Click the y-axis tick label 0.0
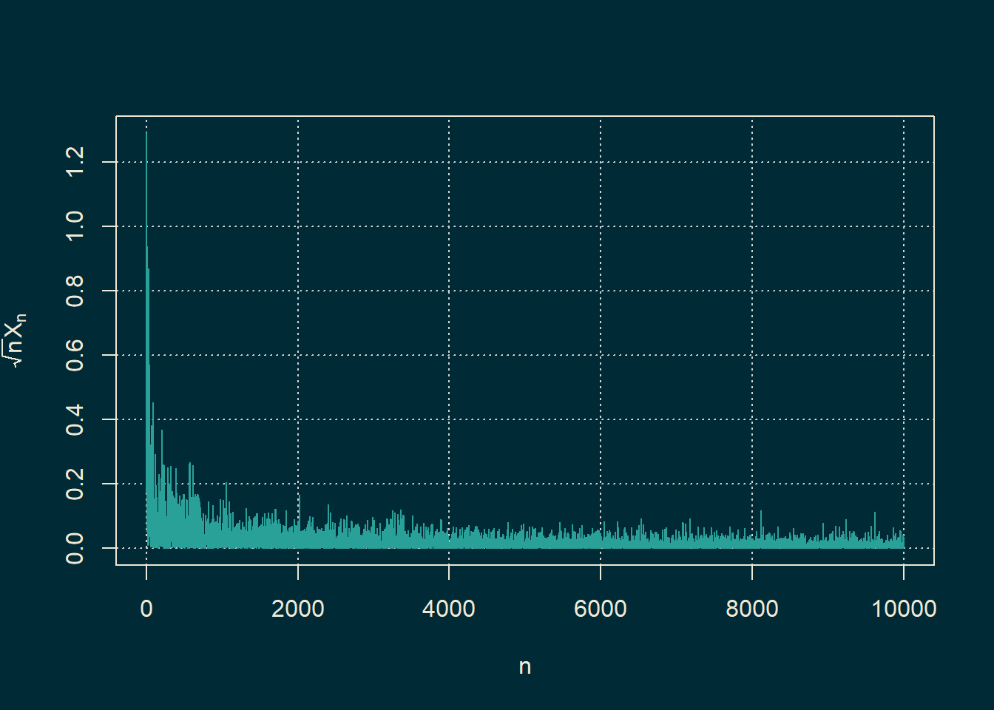Screen dimensions: 994x710 click(x=75, y=548)
